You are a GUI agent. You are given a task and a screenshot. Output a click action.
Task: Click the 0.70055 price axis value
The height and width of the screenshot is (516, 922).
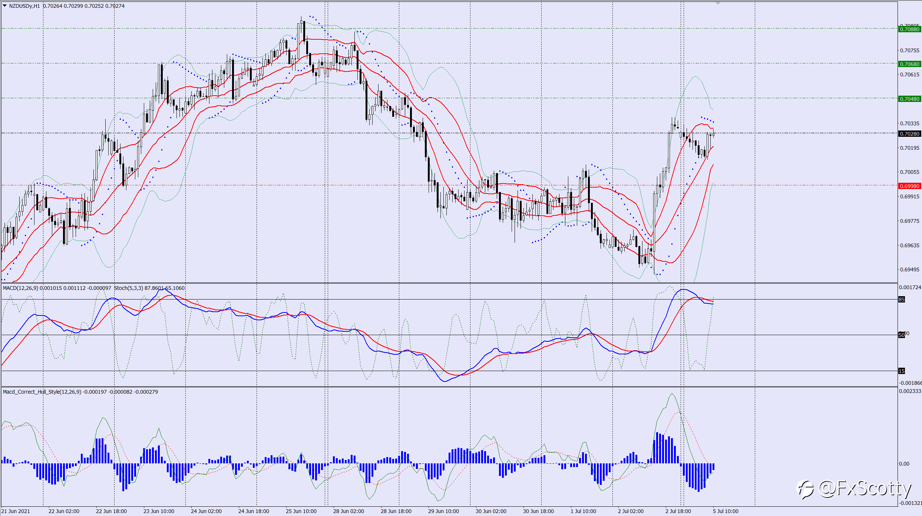(910, 172)
